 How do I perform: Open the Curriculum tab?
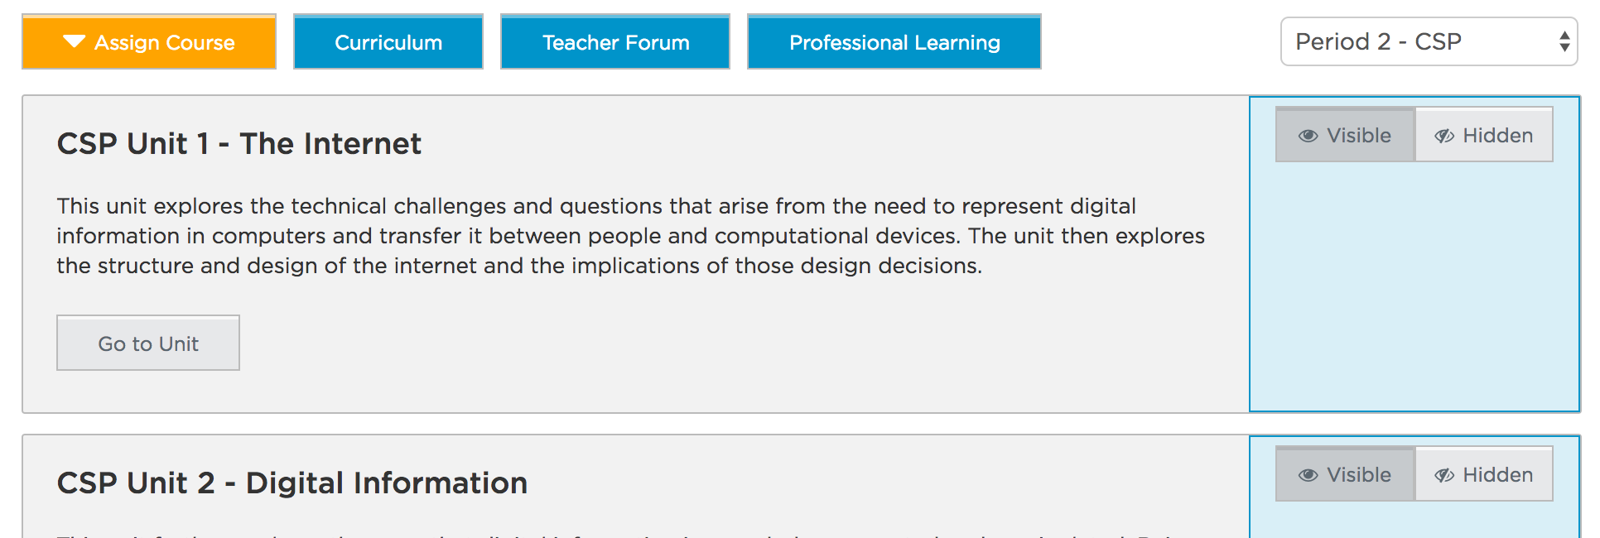click(x=388, y=41)
